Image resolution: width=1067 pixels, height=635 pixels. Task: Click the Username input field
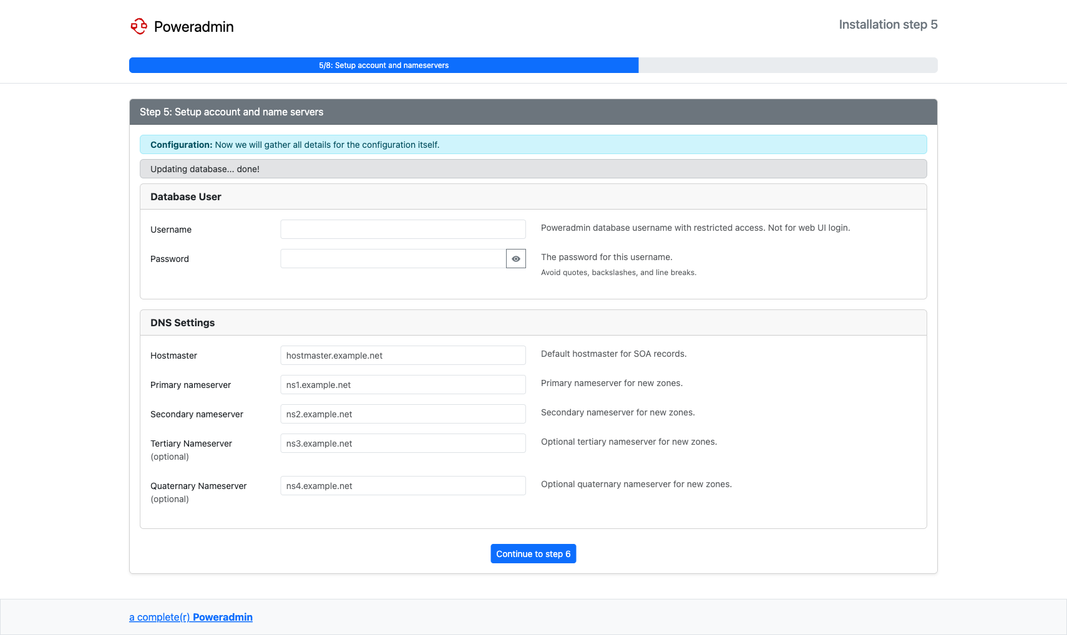pyautogui.click(x=402, y=230)
